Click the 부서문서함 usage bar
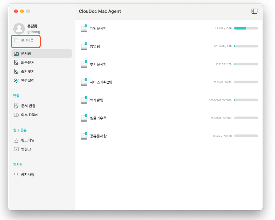275x220 pixels. point(246,64)
